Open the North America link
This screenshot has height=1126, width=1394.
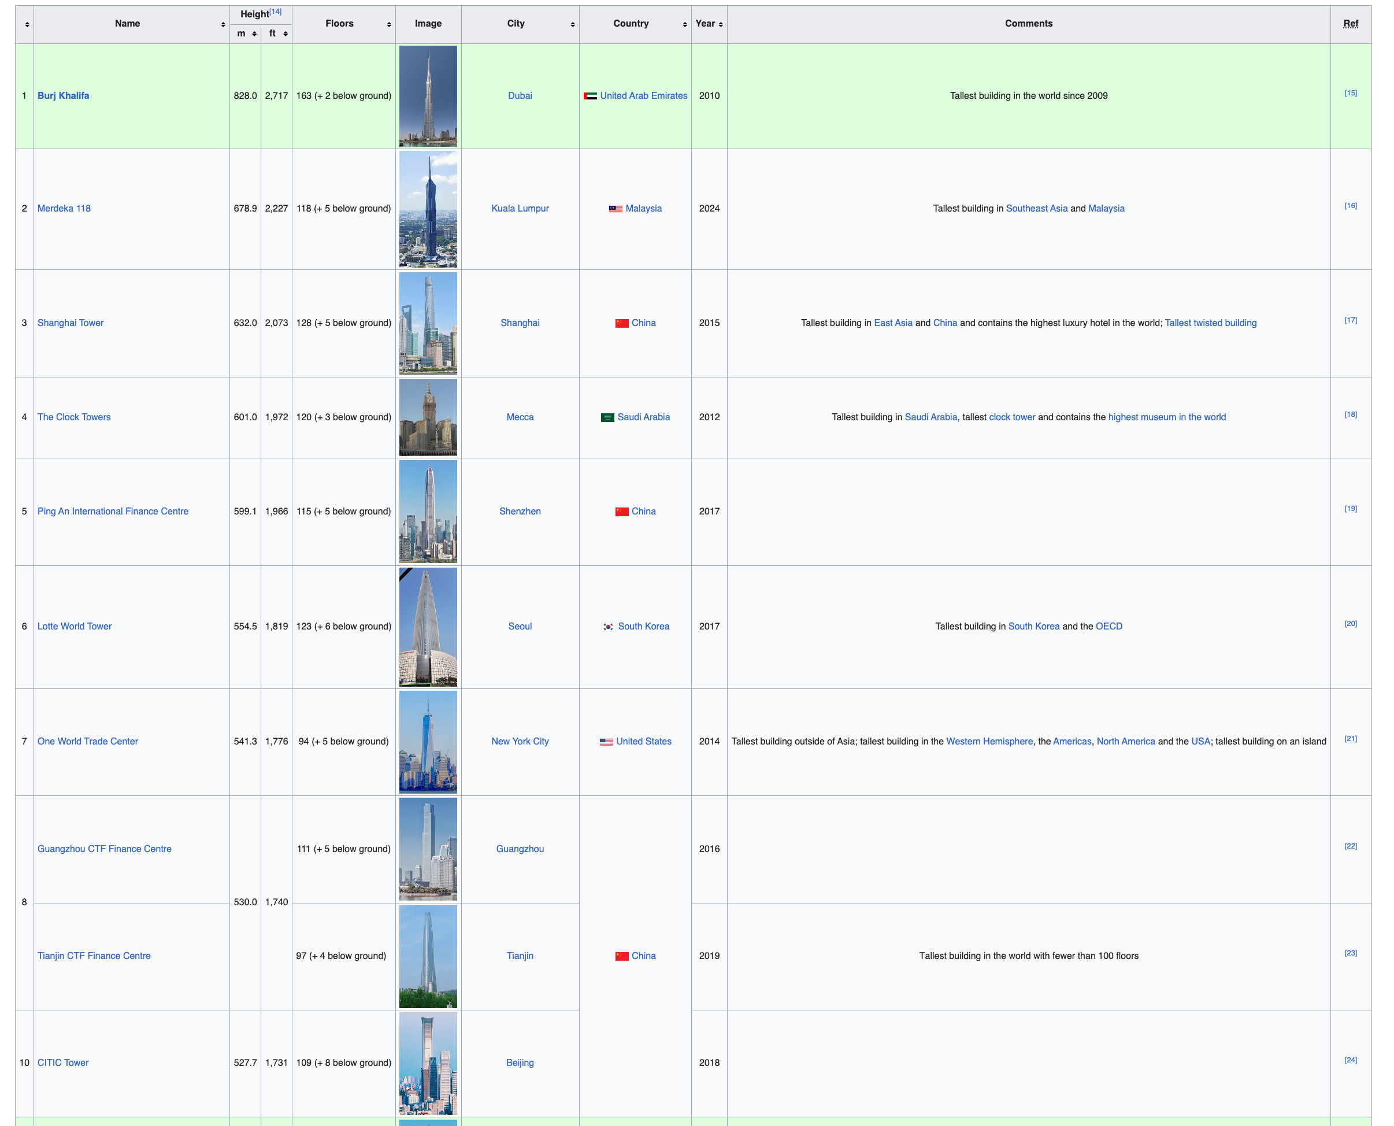click(1126, 742)
